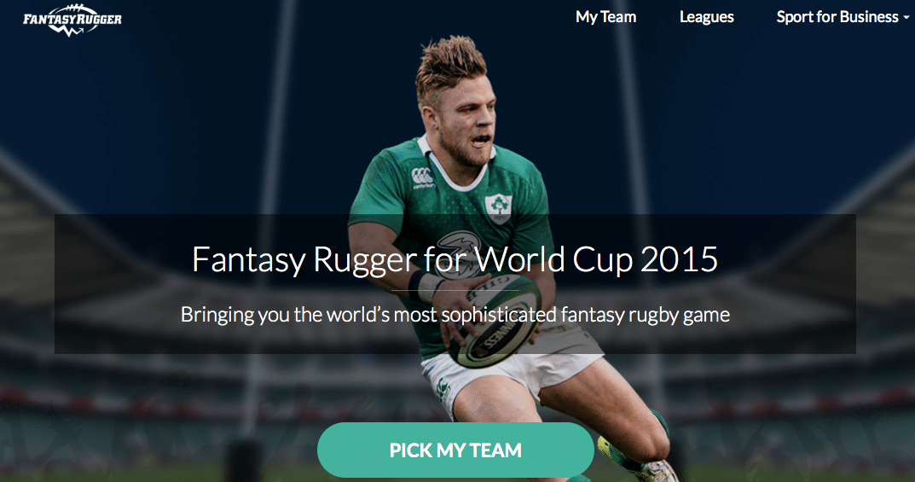Click the Fantasy Rugger logo

click(72, 20)
